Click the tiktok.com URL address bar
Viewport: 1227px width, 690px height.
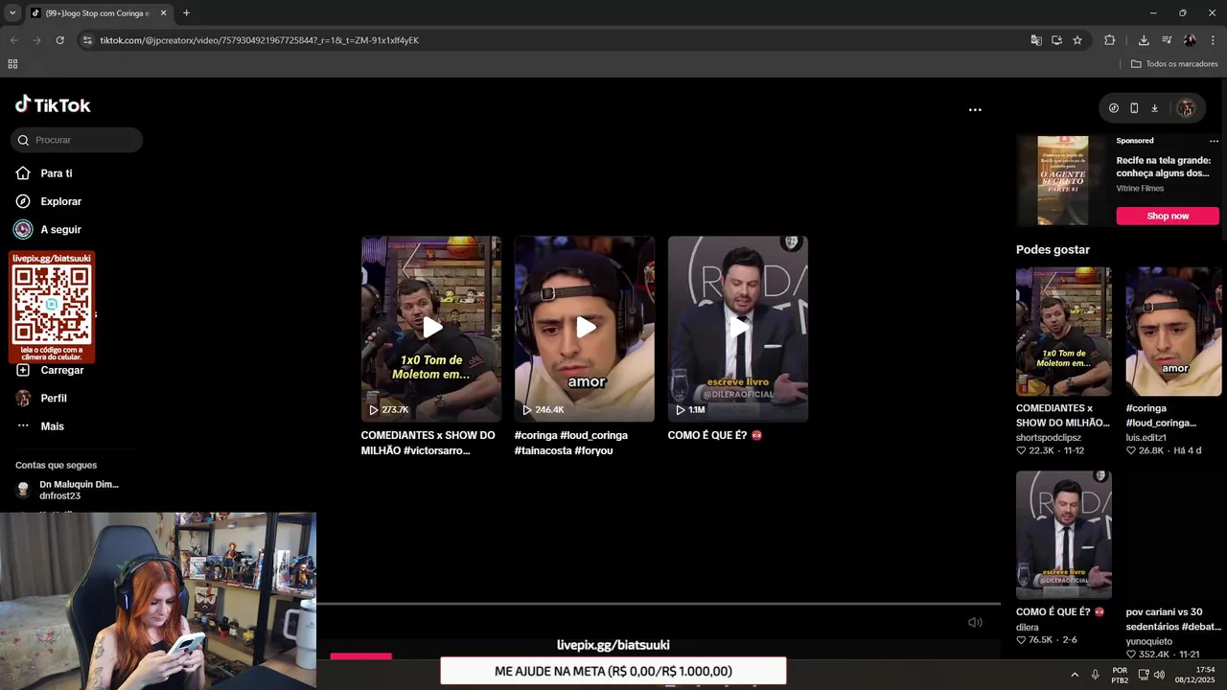[260, 40]
